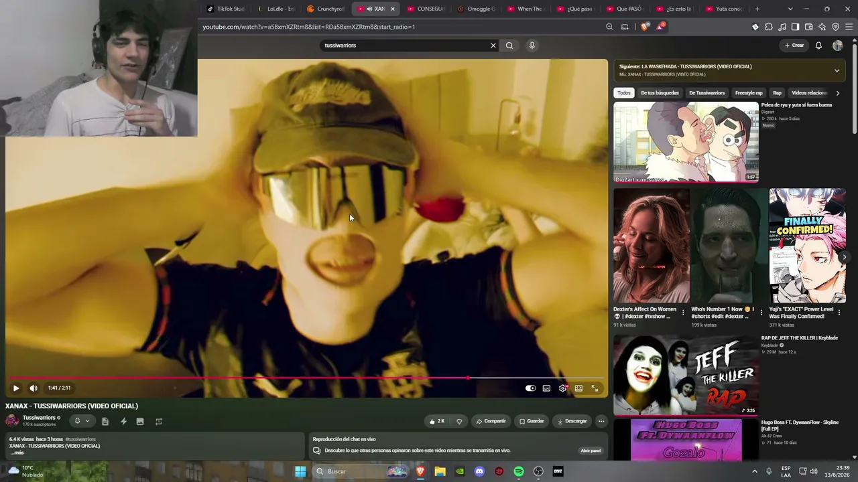
Task: Open options for the Yuji's Power Level short
Action: [x=839, y=313]
